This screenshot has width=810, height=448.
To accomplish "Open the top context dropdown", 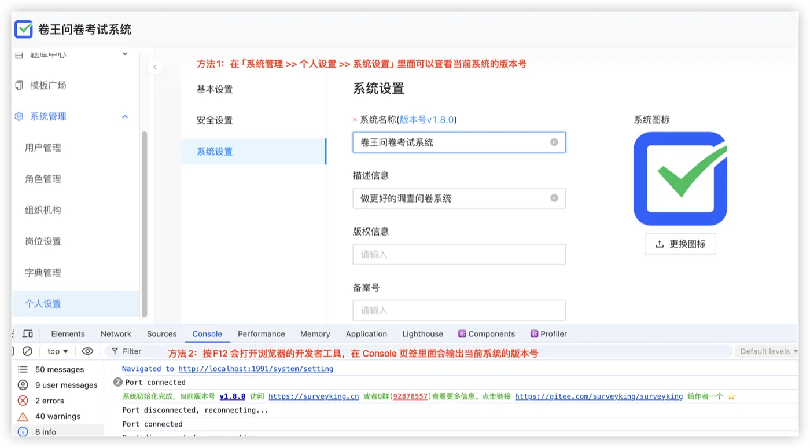I will pyautogui.click(x=58, y=351).
